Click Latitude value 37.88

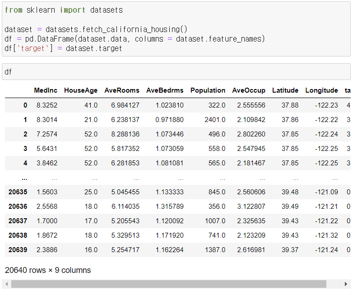pos(290,105)
